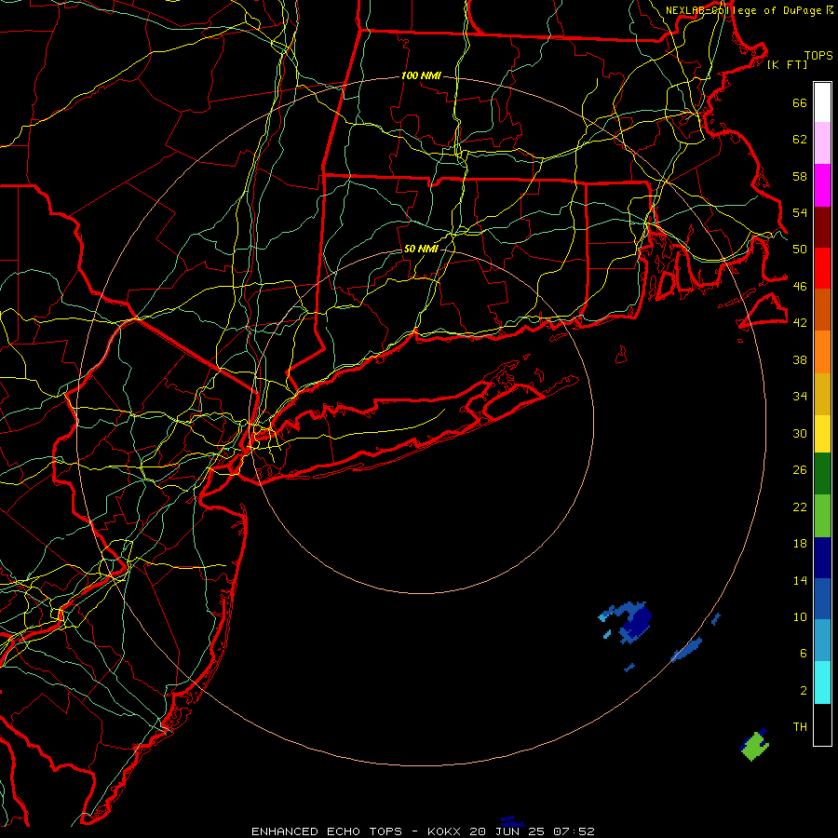The width and height of the screenshot is (838, 838).
Task: Click the light blue 6-10 kft legend swatch
Action: click(822, 641)
